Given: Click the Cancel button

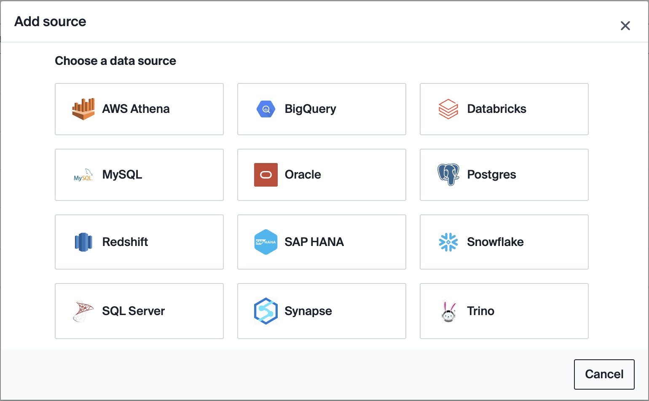Looking at the screenshot, I should click(604, 374).
